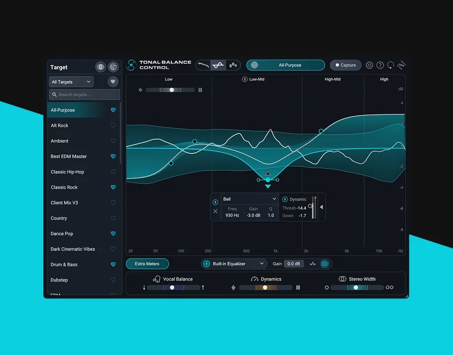This screenshot has height=355, width=453.
Task: Select the 930 Hz bell EQ node
Action: pyautogui.click(x=268, y=180)
